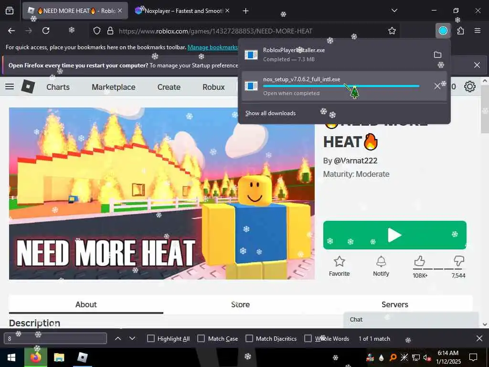Viewport: 489px width, 367px height.
Task: Open Firefox View from the tab strip
Action: point(10,11)
